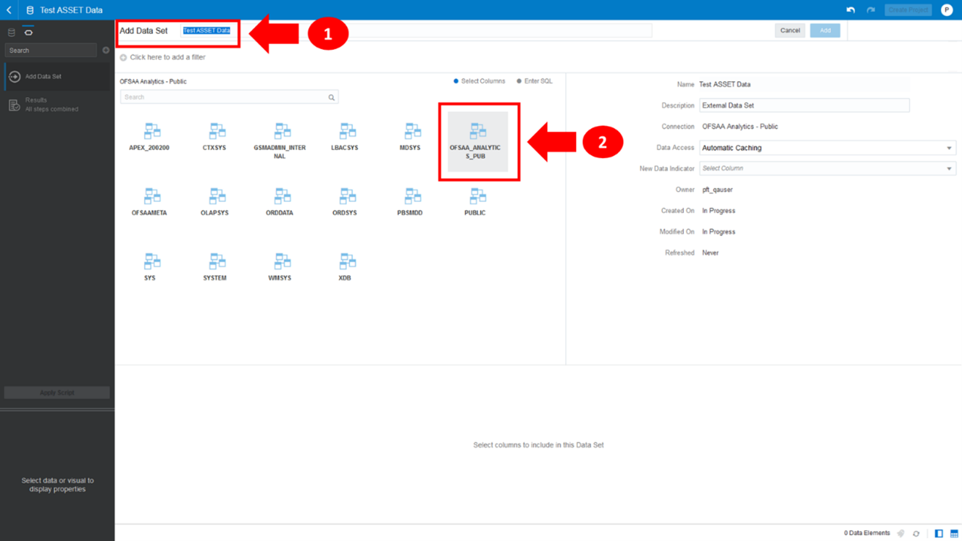Click the data diagram icon in left sidebar
962x541 pixels.
[10, 32]
